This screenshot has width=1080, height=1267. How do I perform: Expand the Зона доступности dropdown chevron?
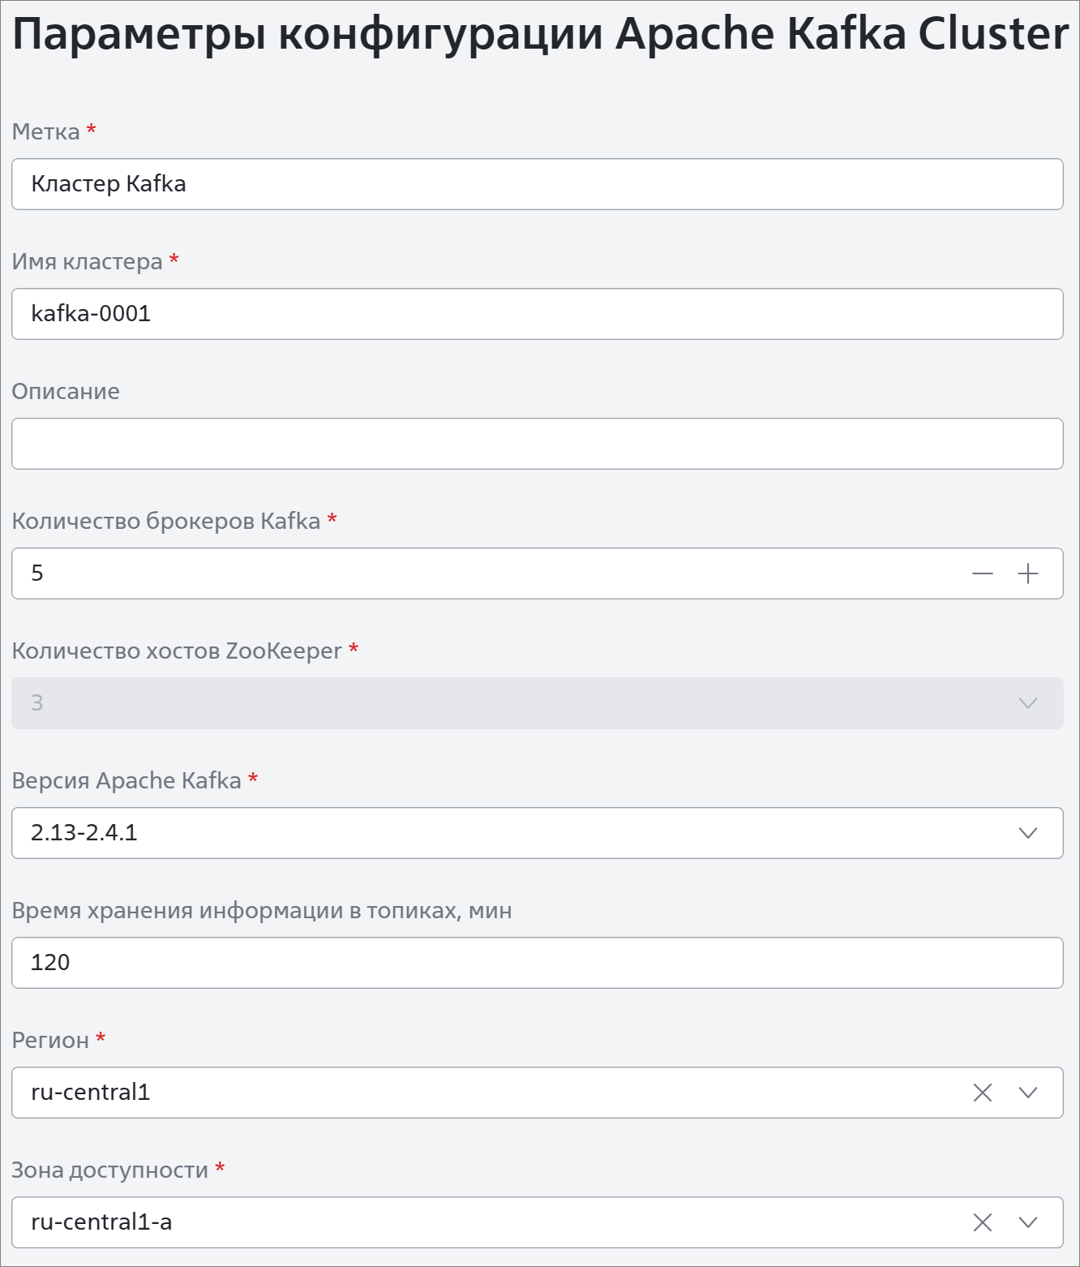[1028, 1222]
